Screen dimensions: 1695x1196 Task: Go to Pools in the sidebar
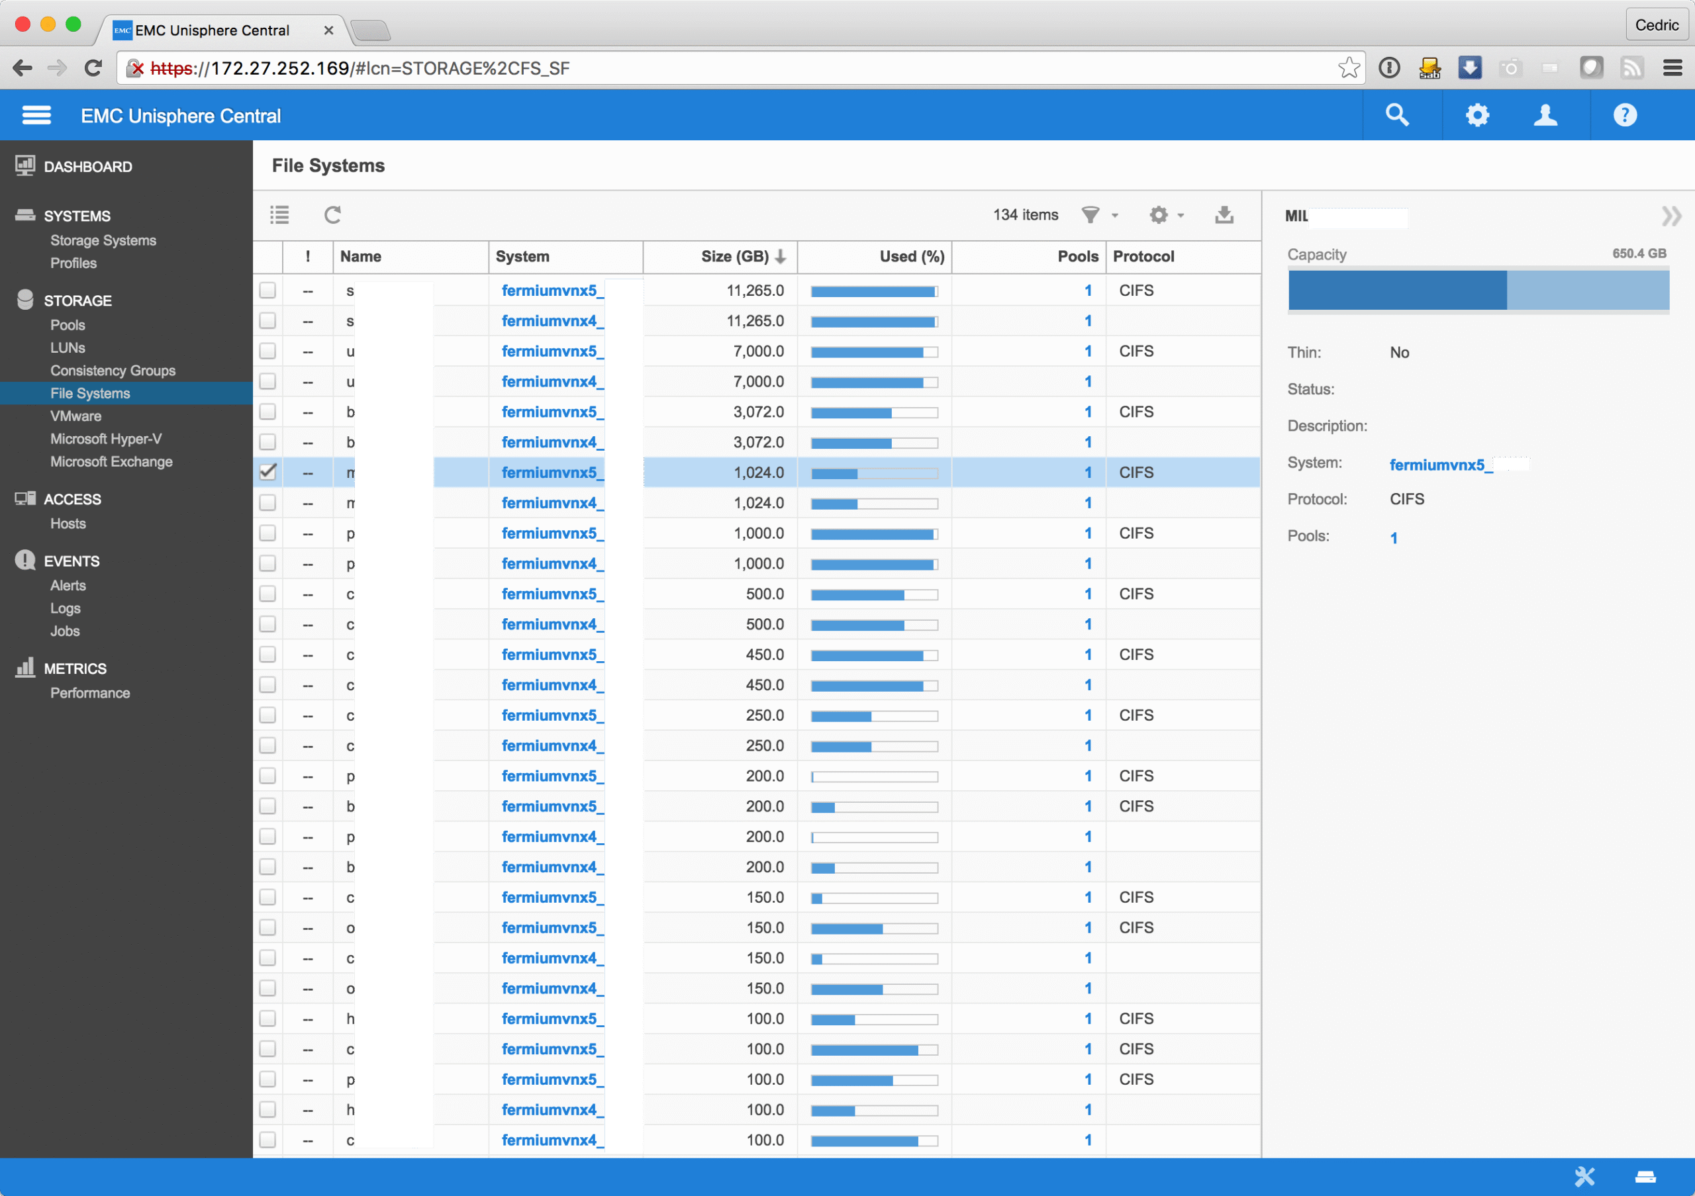click(67, 324)
